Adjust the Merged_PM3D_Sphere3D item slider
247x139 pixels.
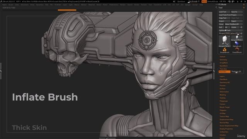(229, 33)
